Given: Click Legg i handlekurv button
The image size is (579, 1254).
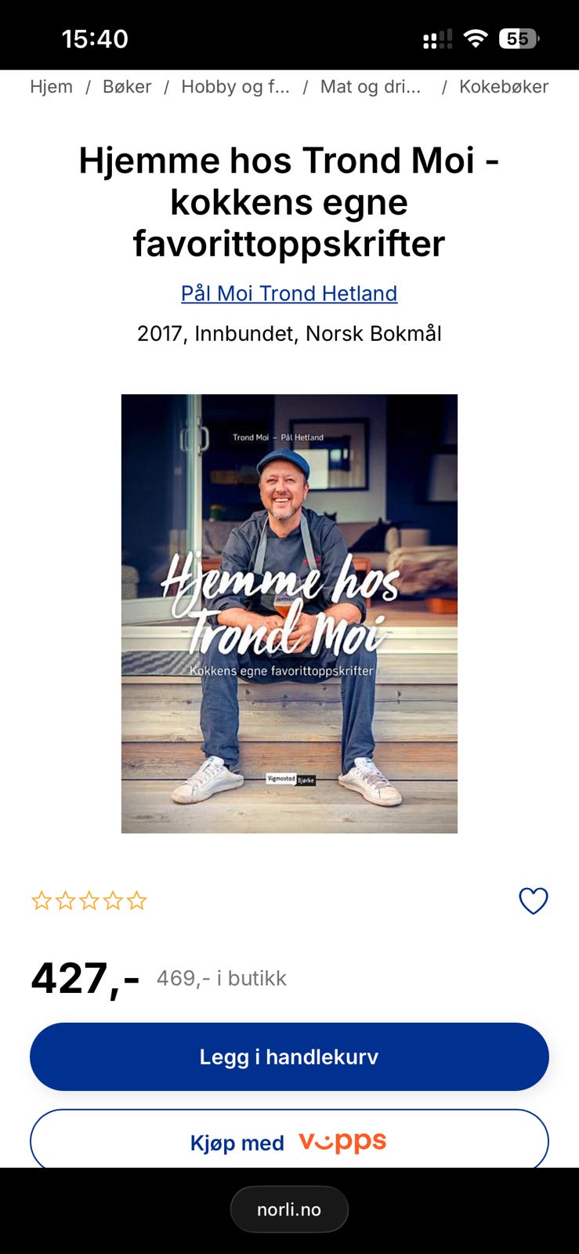Looking at the screenshot, I should pyautogui.click(x=289, y=1056).
